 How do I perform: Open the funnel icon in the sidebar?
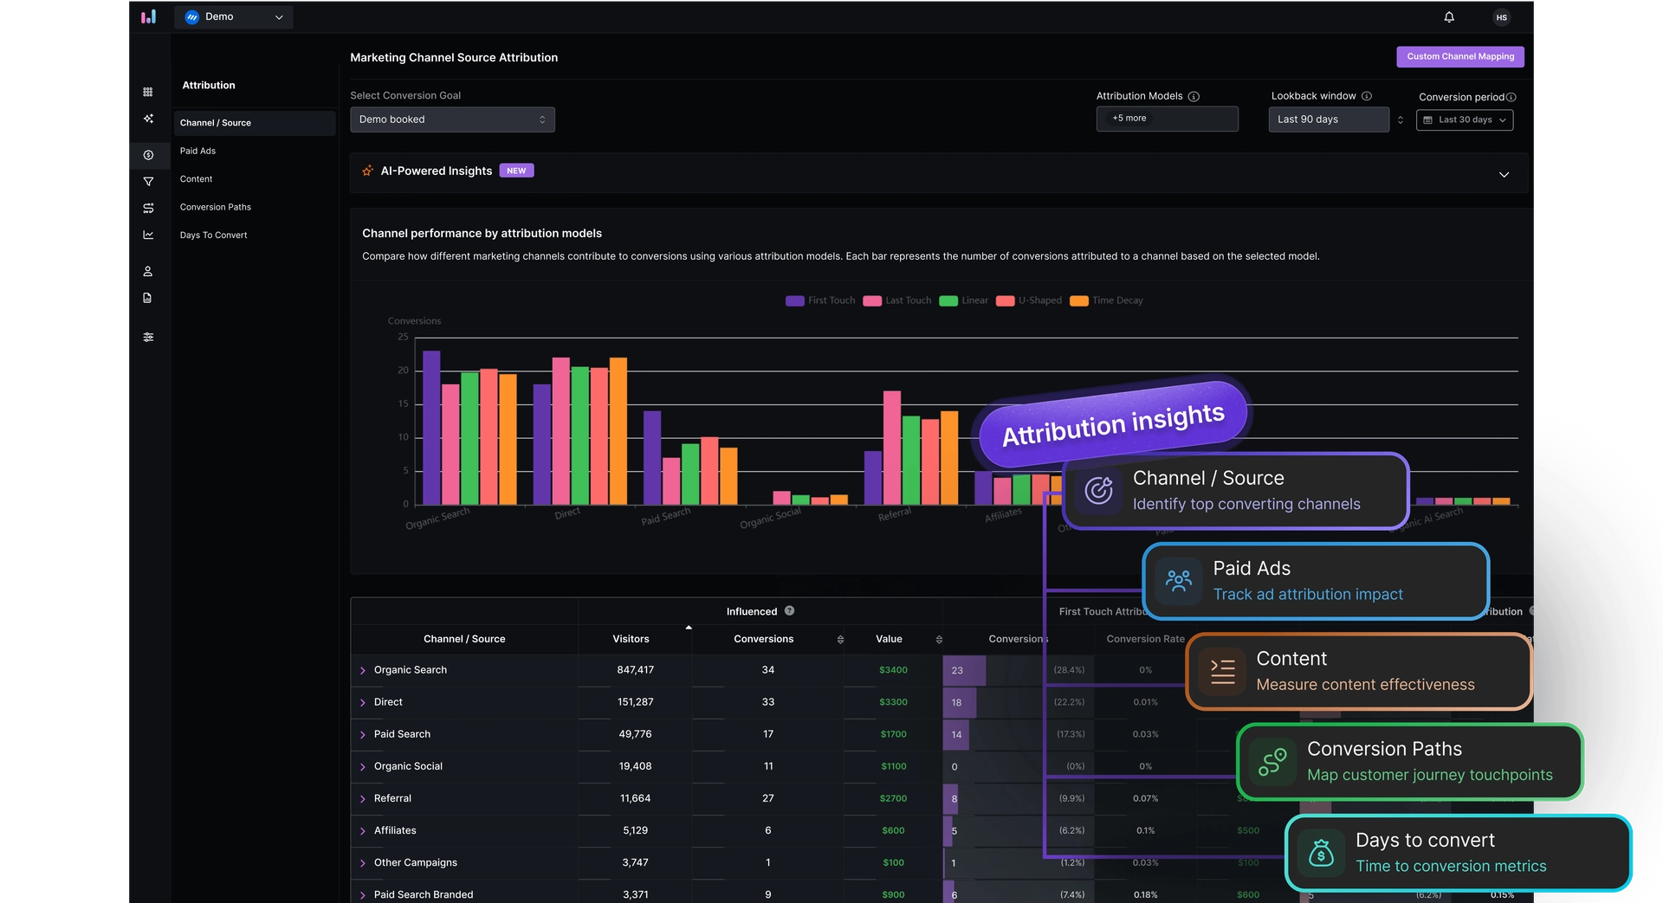pos(148,182)
